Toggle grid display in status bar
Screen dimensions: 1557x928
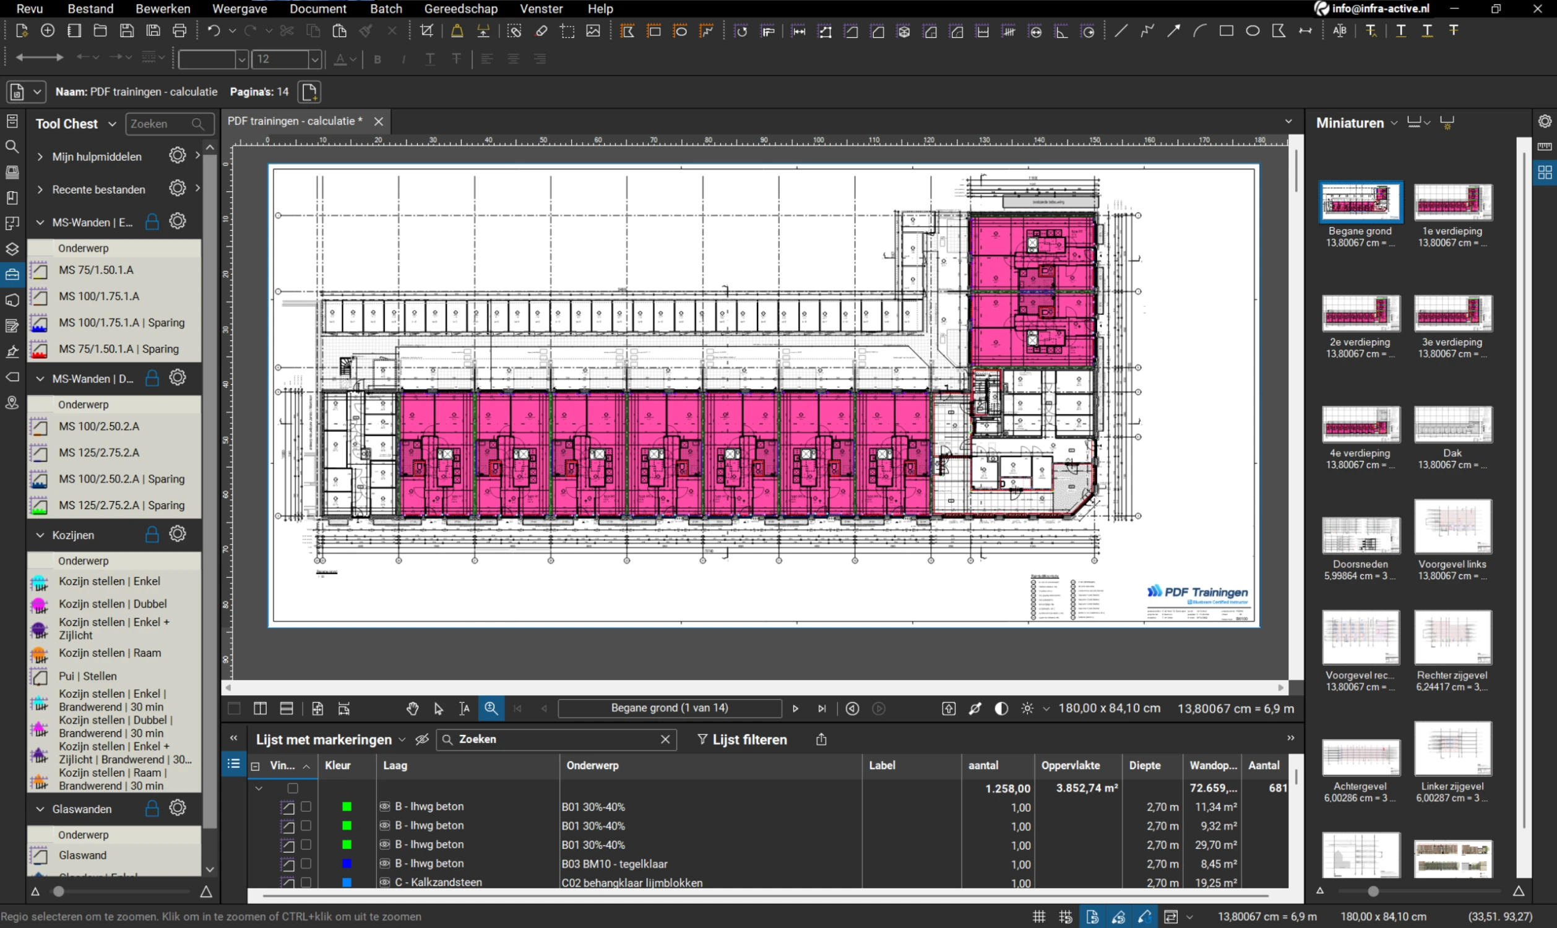[x=1039, y=917]
